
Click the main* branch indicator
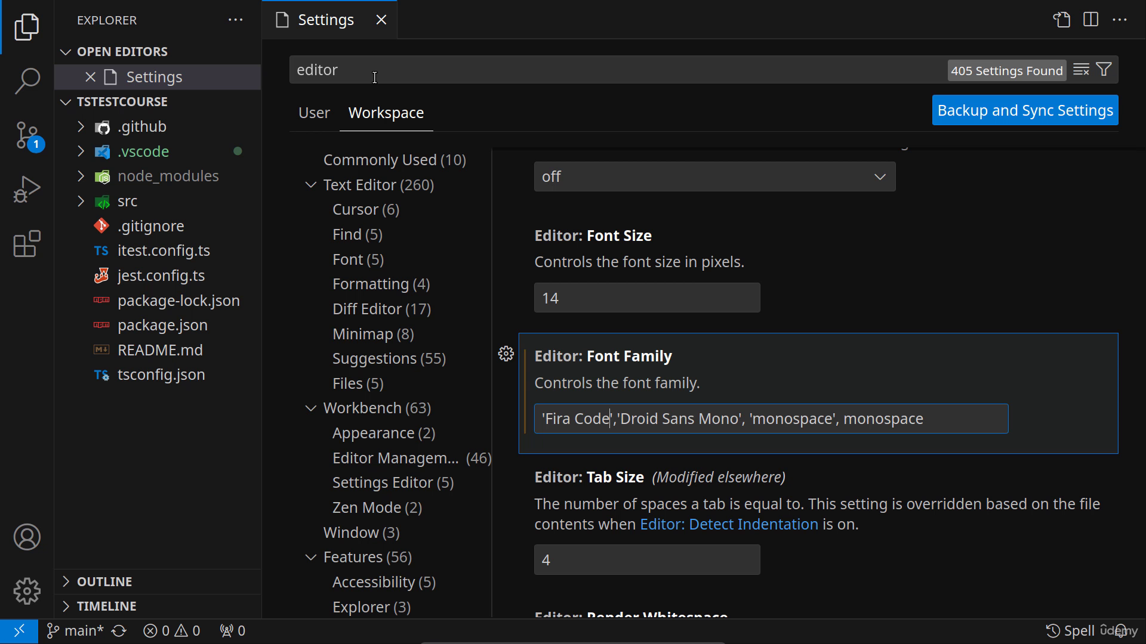(x=75, y=631)
